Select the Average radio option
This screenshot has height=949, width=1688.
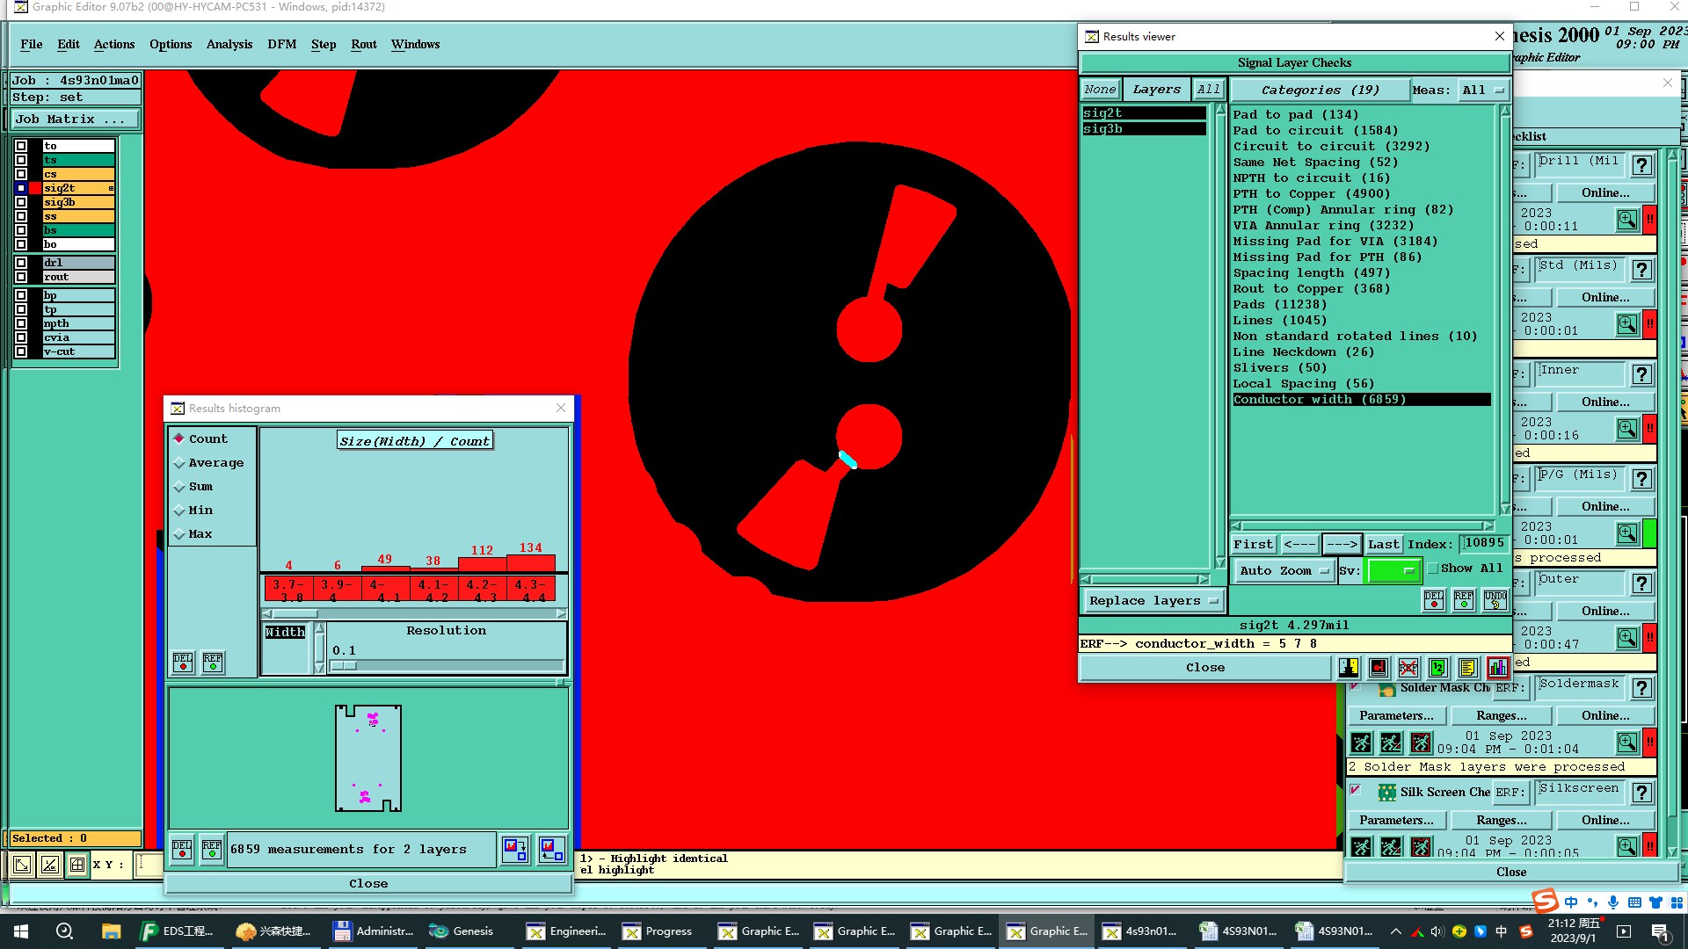pyautogui.click(x=180, y=463)
